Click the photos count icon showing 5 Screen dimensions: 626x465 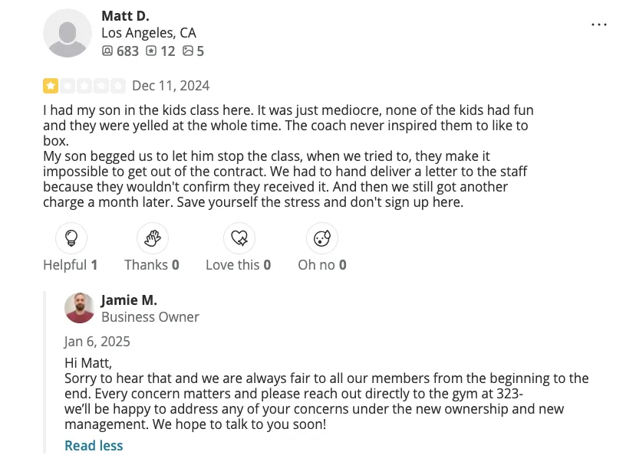point(188,51)
